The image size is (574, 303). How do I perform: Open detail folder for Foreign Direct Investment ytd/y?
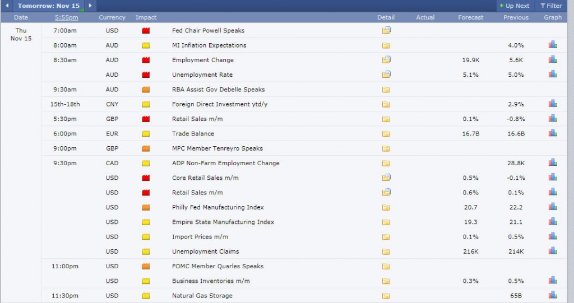pos(386,104)
